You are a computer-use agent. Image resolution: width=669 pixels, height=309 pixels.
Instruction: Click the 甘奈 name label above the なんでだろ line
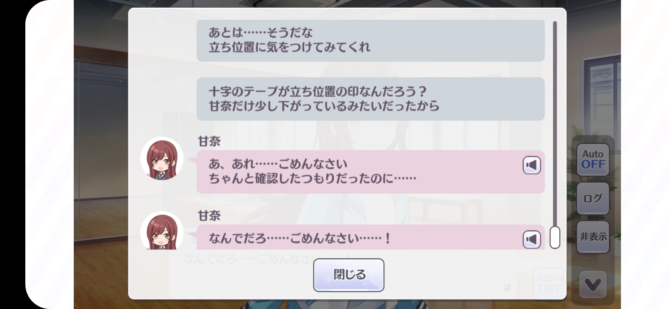209,216
